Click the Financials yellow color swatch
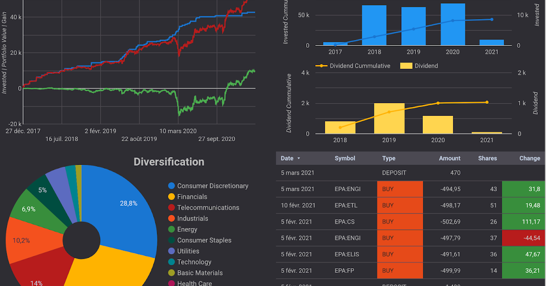 [171, 197]
